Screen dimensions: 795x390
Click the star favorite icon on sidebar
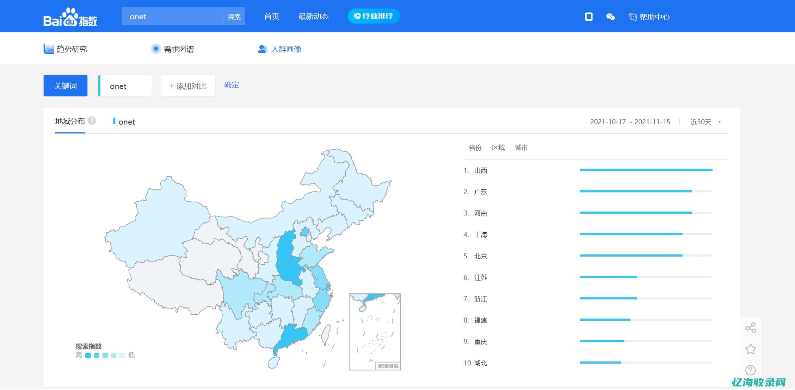pyautogui.click(x=751, y=348)
